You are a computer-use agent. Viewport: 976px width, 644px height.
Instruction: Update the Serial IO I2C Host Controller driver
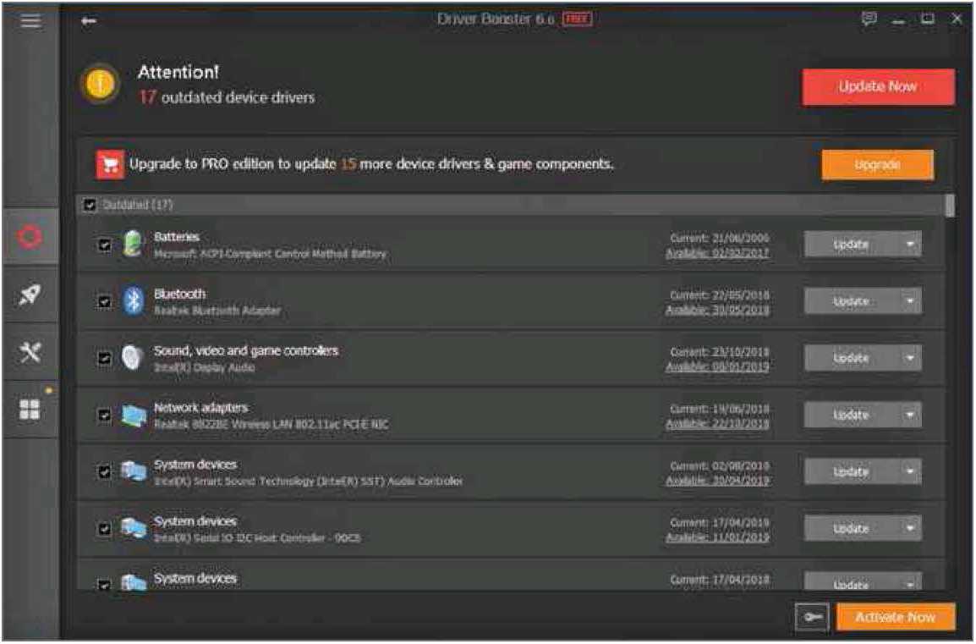(x=851, y=528)
